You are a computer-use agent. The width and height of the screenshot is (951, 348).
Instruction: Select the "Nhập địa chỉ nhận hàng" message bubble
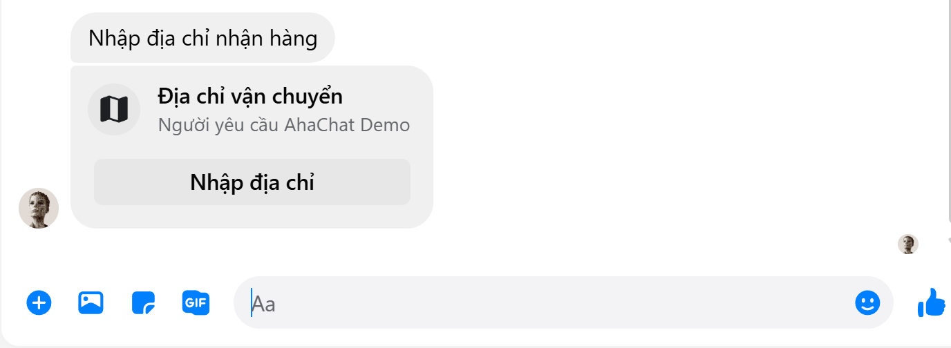pyautogui.click(x=203, y=38)
